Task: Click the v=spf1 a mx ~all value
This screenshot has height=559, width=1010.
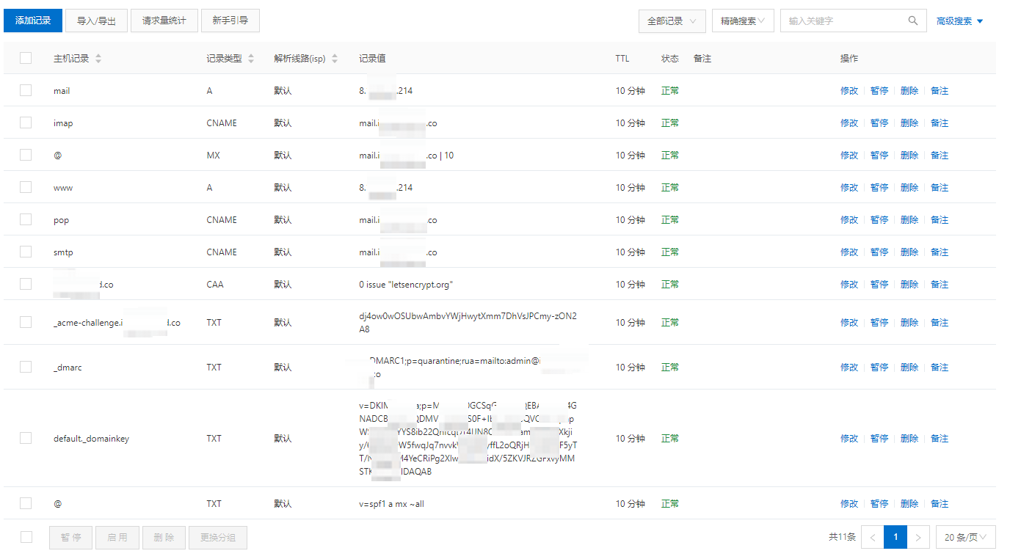Action: coord(391,504)
